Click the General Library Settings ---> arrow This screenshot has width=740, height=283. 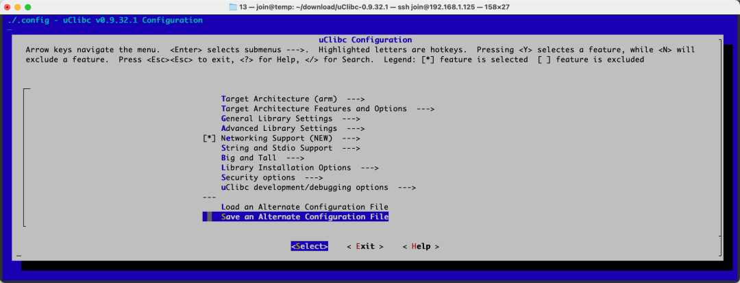[351, 119]
